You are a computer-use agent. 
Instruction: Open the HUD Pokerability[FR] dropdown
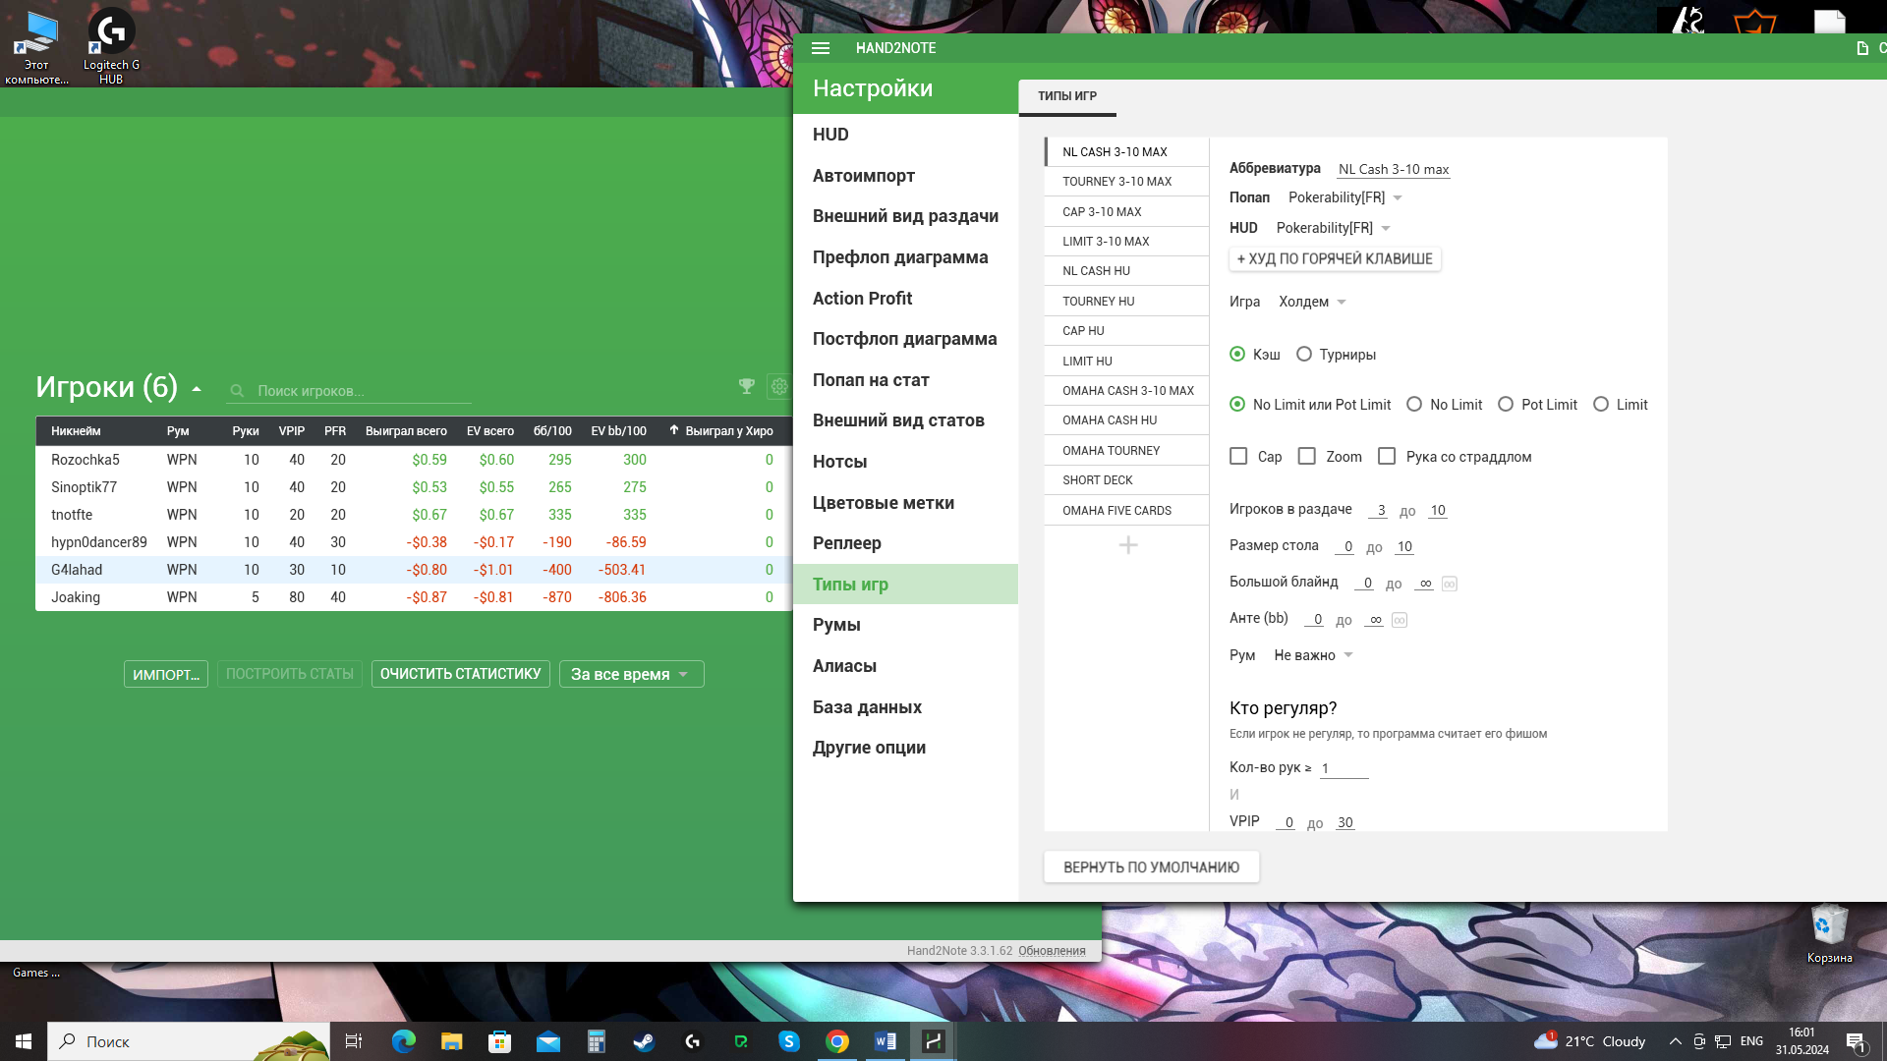pos(1333,228)
